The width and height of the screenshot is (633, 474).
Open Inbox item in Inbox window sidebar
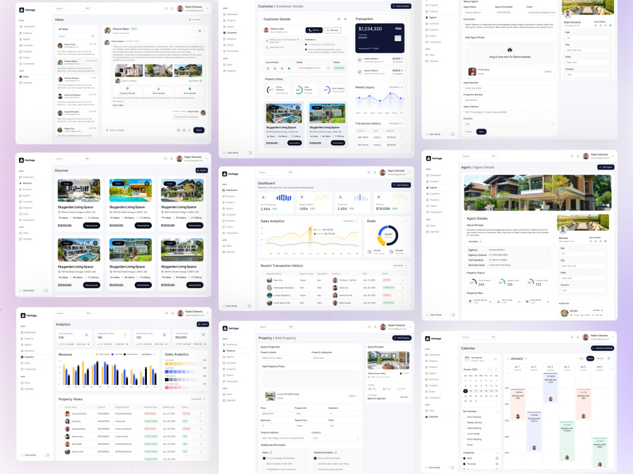[x=34, y=76]
